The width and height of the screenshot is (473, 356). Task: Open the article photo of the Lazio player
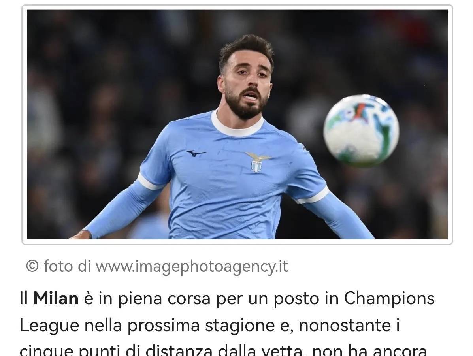[x=237, y=124]
